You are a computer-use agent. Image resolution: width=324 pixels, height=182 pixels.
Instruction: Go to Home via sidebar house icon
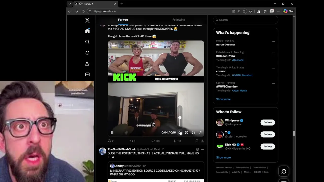(87, 31)
